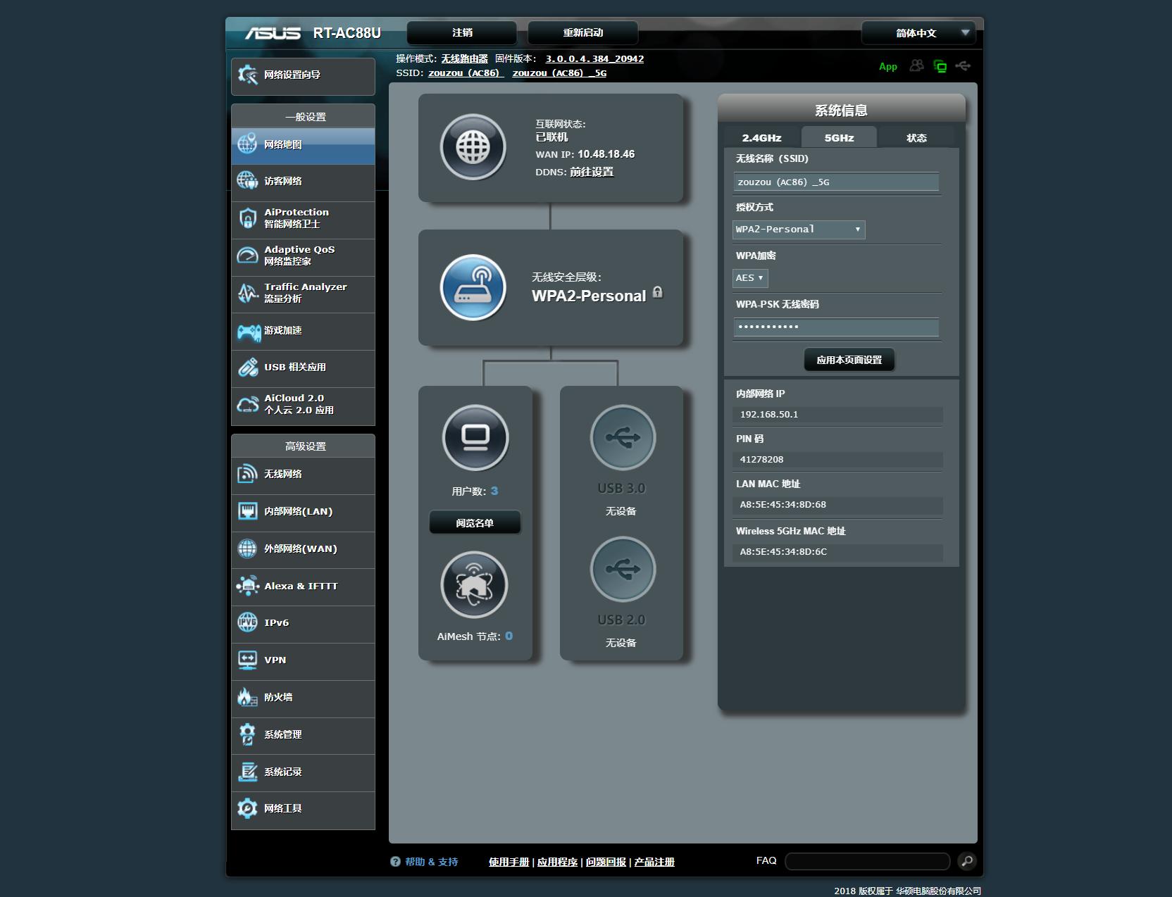Click the wireless SSID name input field

pos(836,182)
